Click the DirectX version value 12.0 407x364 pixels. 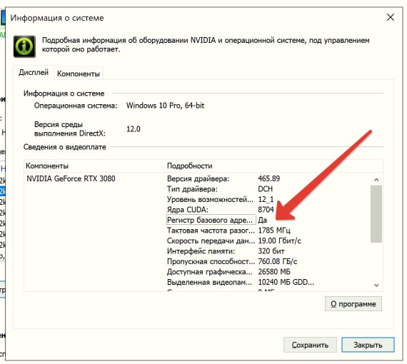click(133, 129)
